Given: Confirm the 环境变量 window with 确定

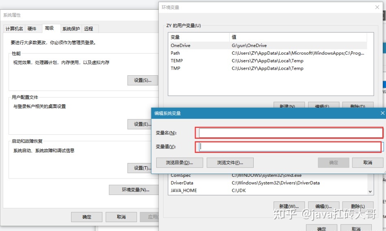Looking at the screenshot, I should (x=321, y=228).
